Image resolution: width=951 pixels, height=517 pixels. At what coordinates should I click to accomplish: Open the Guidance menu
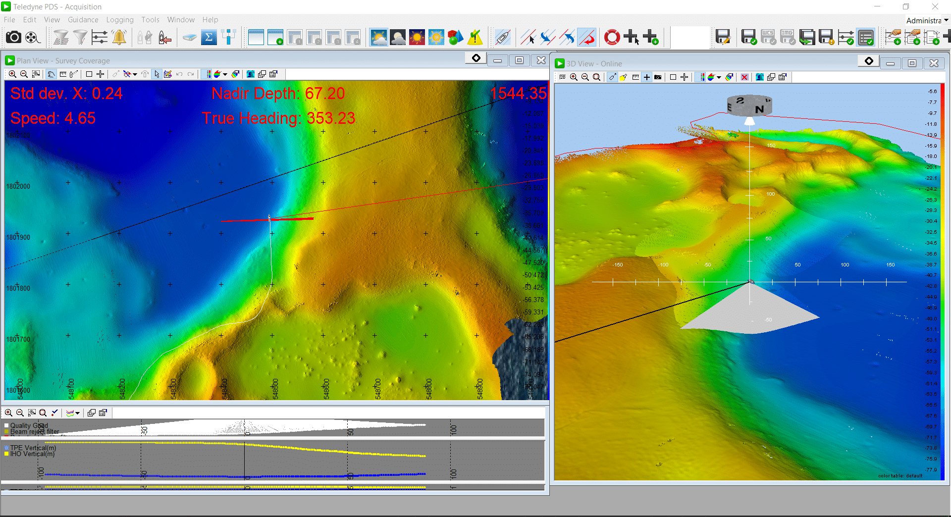tap(83, 20)
